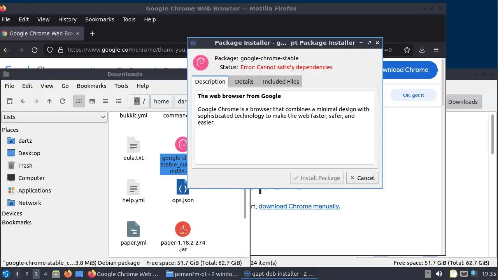This screenshot has width=498, height=280.
Task: Click download Chrome manually link
Action: coord(299,206)
